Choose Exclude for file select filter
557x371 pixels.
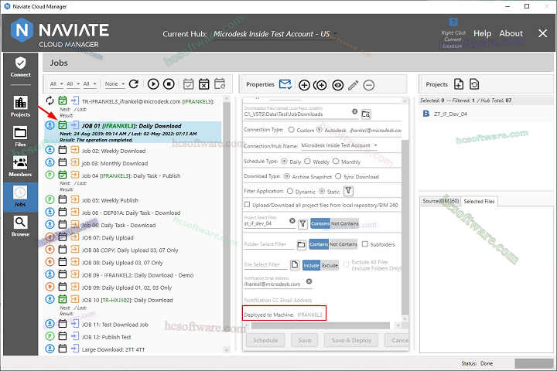coord(330,265)
